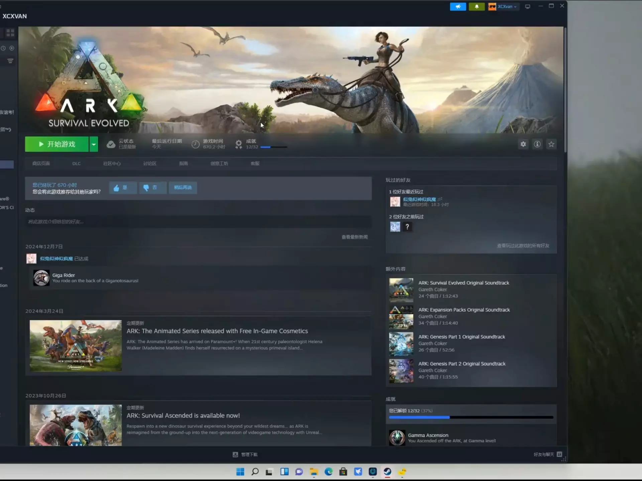This screenshot has height=481, width=642.
Task: Click the blue megaphone announcement icon
Action: 458,6
